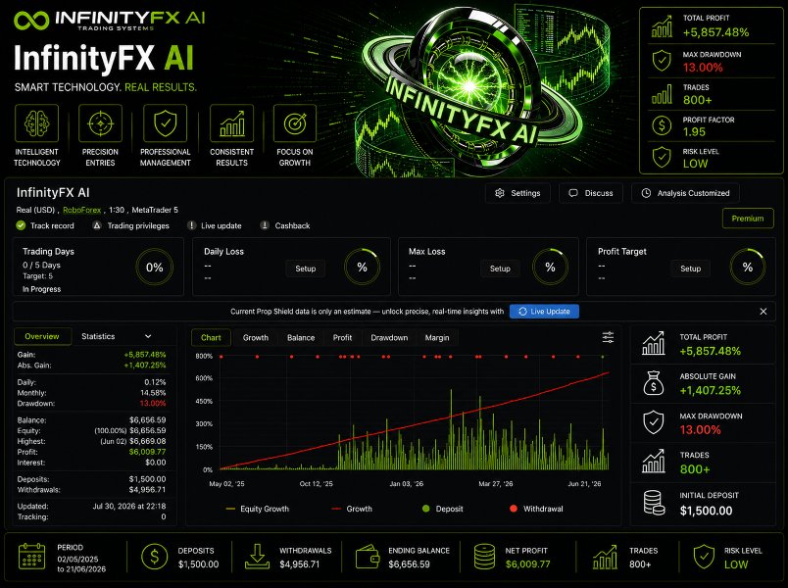
Task: Click the Net Profit coin stack icon
Action: pos(484,557)
